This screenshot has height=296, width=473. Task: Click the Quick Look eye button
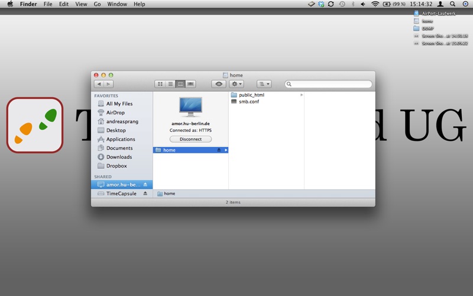219,84
